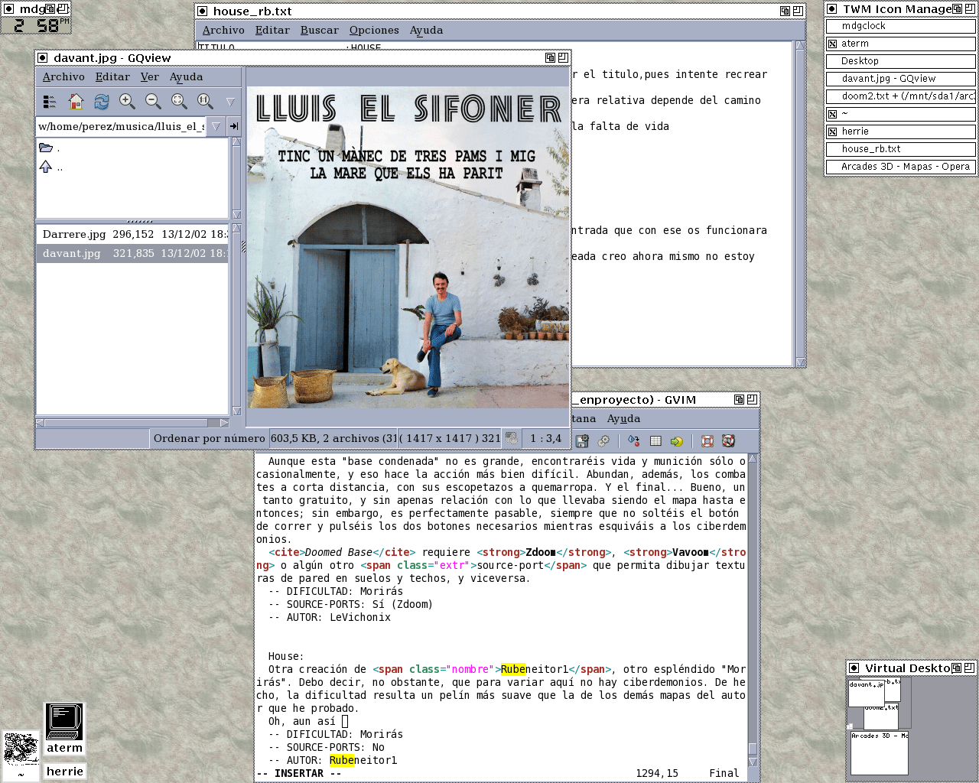Image resolution: width=979 pixels, height=783 pixels.
Task: Click the herrie iconified label on desktop
Action: [65, 772]
